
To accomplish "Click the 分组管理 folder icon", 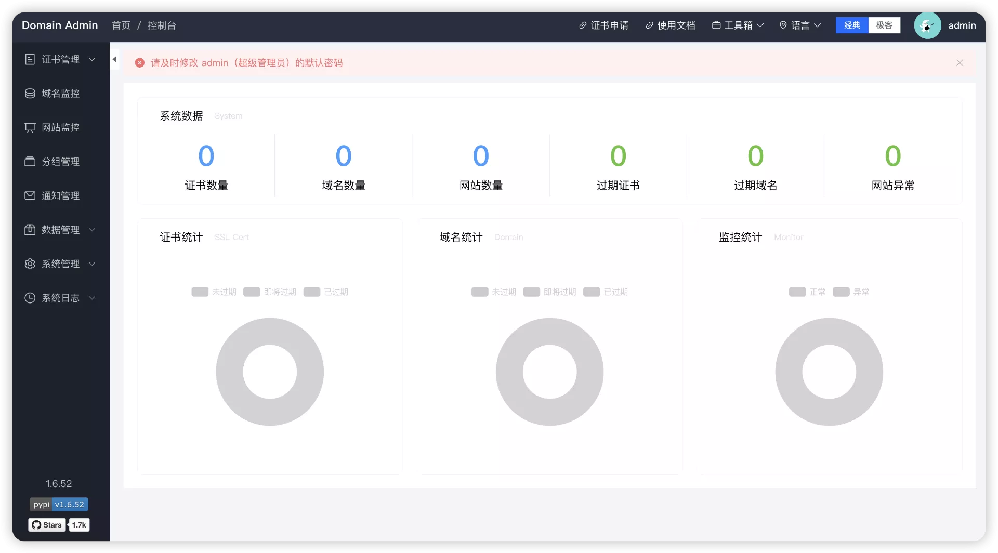I will point(30,162).
